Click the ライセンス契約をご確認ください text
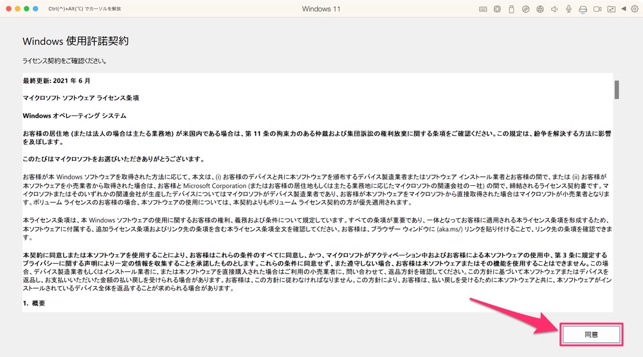643x357 pixels. [x=65, y=60]
